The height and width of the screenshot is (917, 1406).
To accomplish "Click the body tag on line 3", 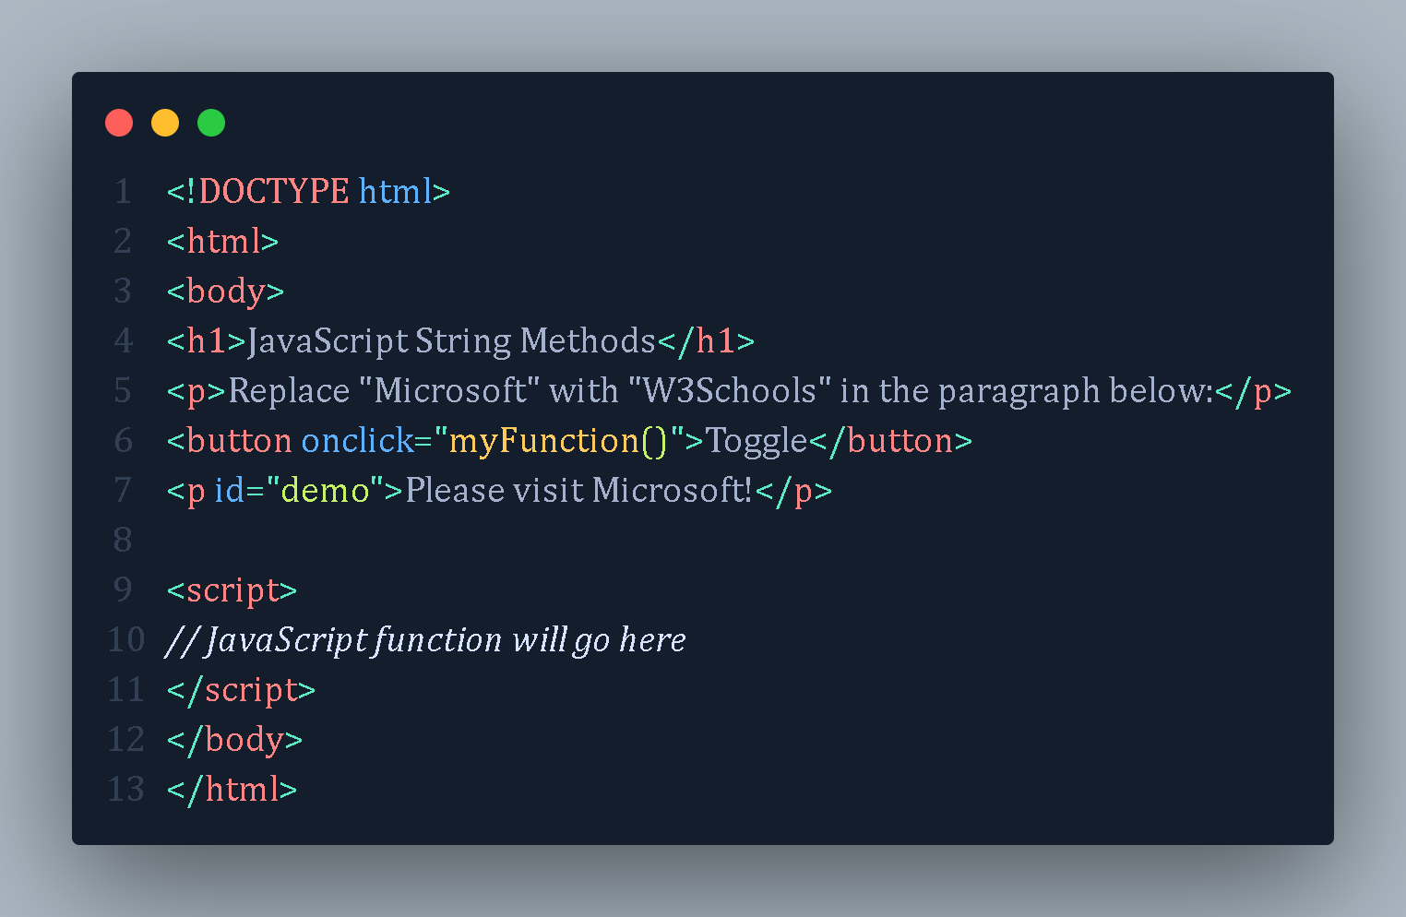I will (x=225, y=292).
